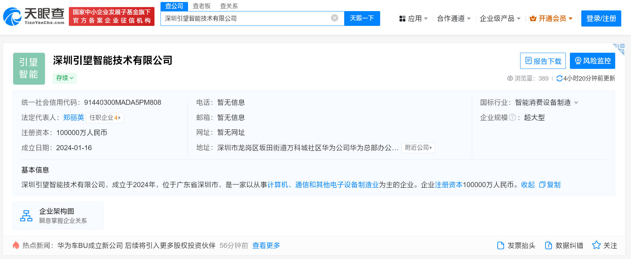The image size is (631, 259).
Task: Expand the 任职企业 4 list
Action: coord(105,118)
